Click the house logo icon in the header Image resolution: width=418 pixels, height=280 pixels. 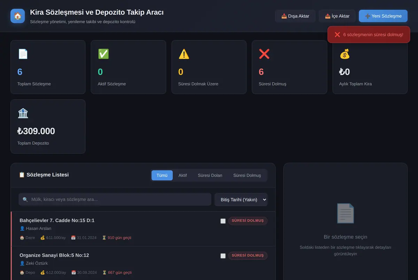point(17,16)
